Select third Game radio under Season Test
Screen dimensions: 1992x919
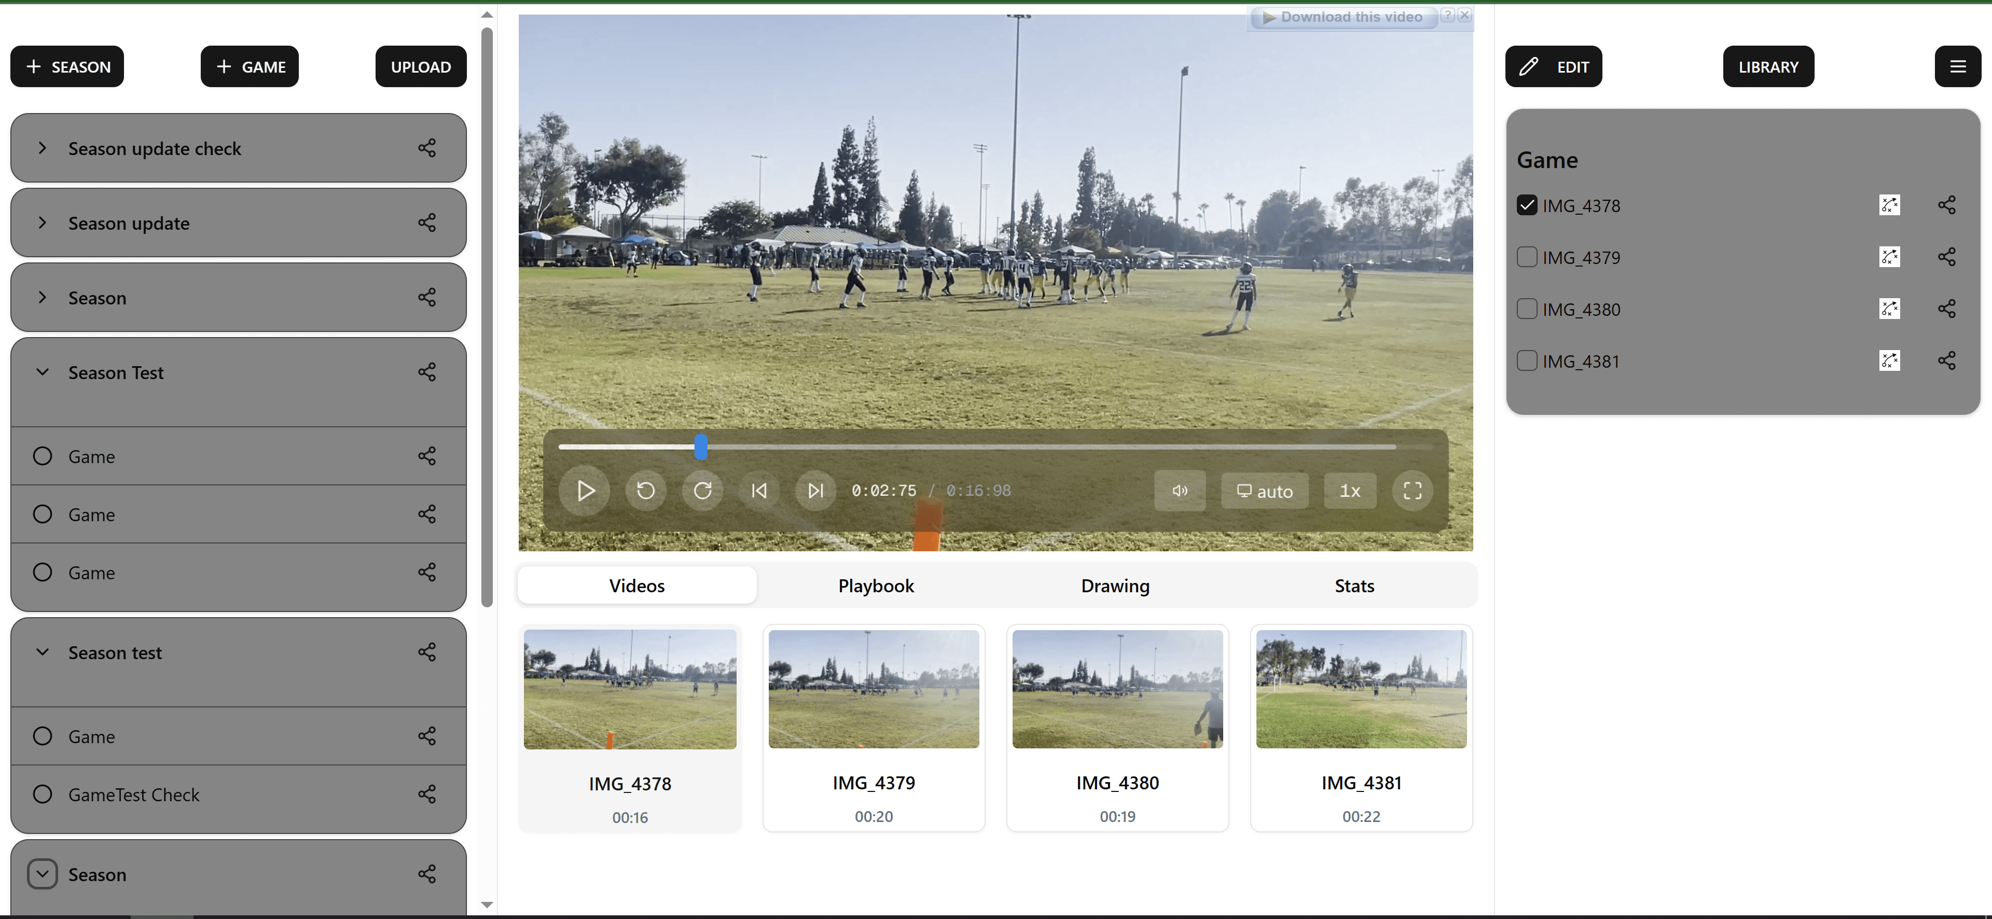(43, 572)
